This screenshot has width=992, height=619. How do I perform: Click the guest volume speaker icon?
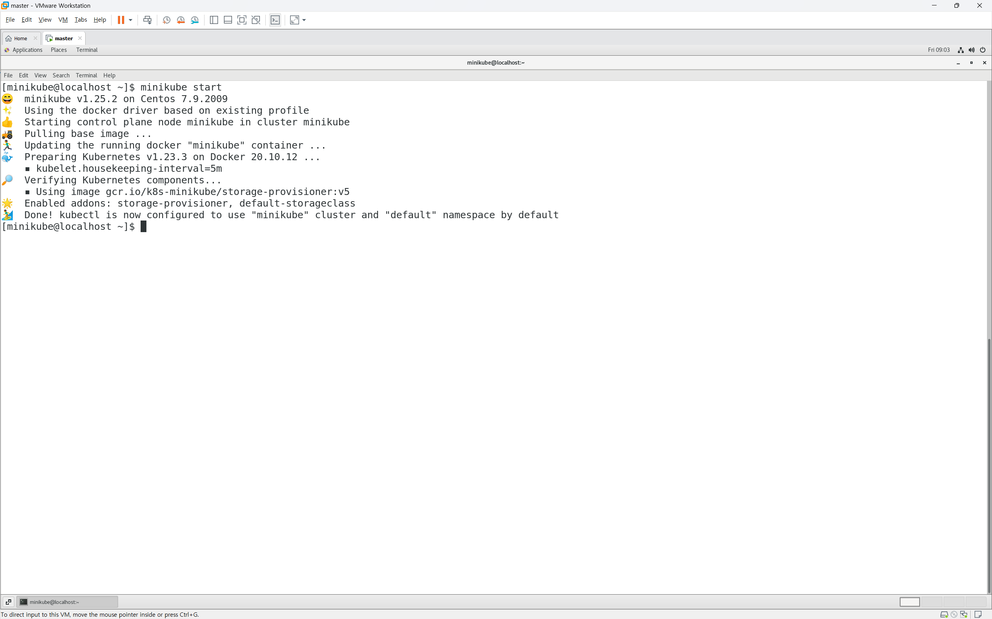point(971,50)
